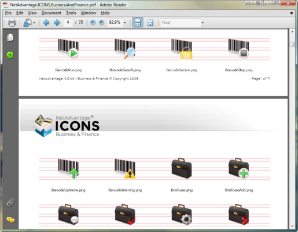
Task: Open the Edit menu
Action: point(20,13)
